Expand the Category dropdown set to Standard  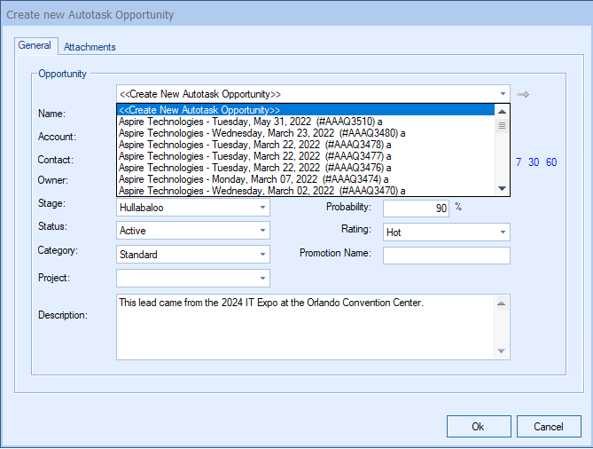[262, 255]
